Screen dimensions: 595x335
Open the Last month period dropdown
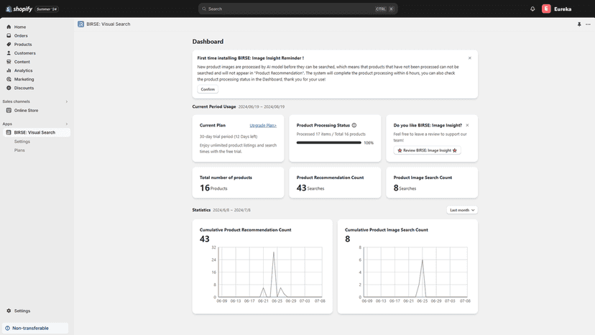coord(462,210)
